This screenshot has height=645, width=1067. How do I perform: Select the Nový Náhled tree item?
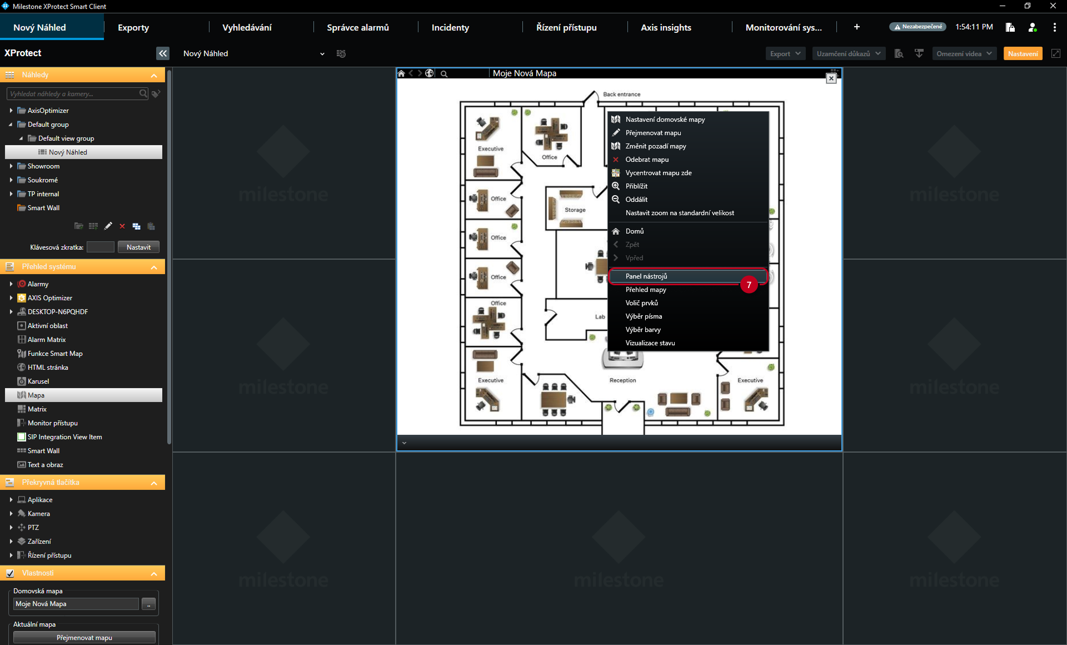coord(83,152)
